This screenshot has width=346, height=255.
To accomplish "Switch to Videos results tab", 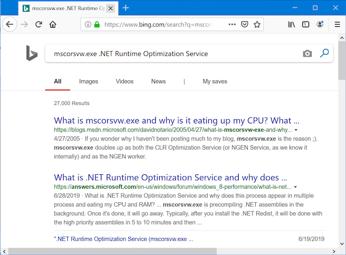I will click(124, 81).
